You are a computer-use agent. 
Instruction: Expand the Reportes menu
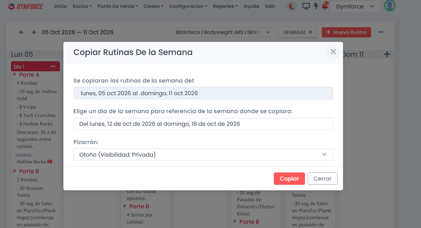tap(225, 6)
